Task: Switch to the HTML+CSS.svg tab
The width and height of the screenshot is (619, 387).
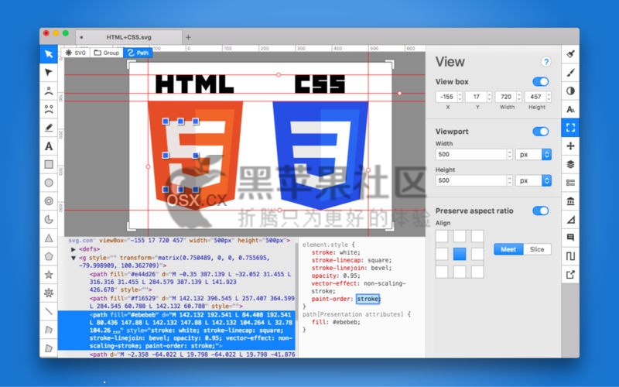Action: [128, 37]
